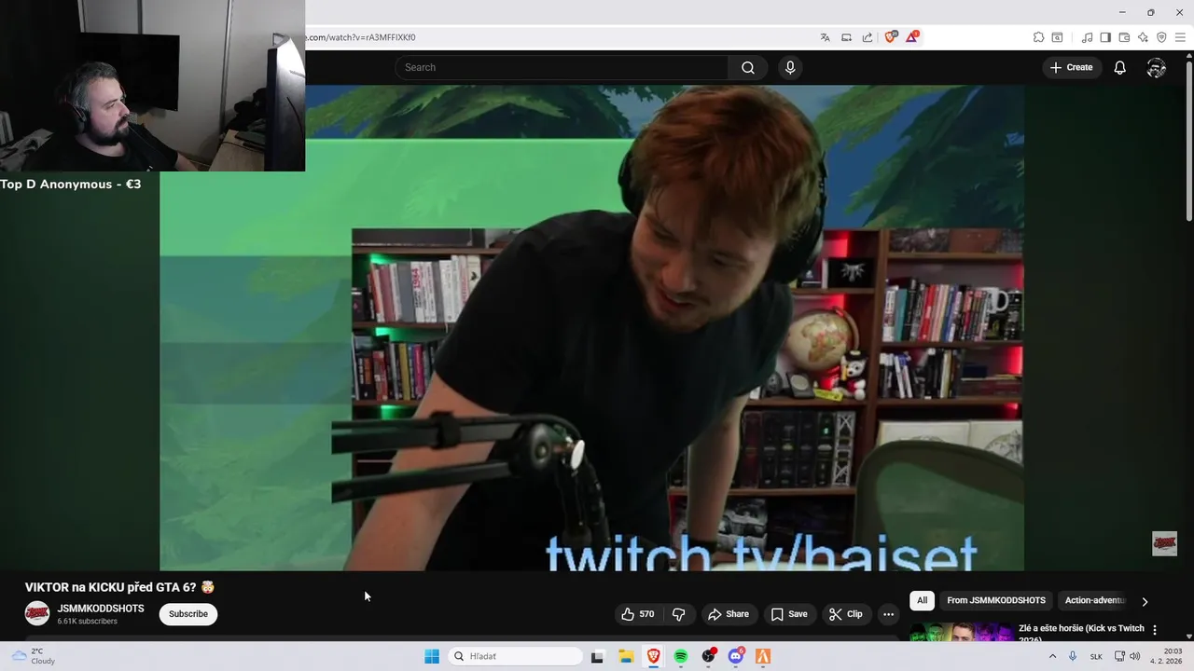The image size is (1194, 671).
Task: Open the browser extensions puzzle icon
Action: 1038,37
